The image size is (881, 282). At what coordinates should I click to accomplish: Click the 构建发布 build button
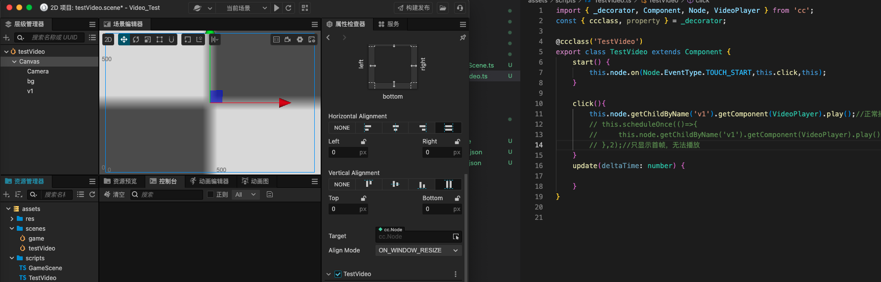[414, 8]
